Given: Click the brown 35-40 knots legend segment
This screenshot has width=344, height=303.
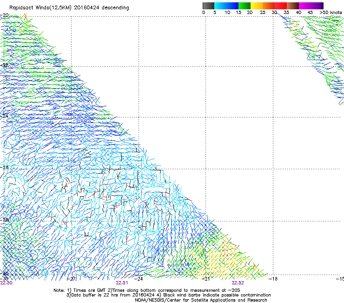Looking at the screenshot, I should click(293, 6).
